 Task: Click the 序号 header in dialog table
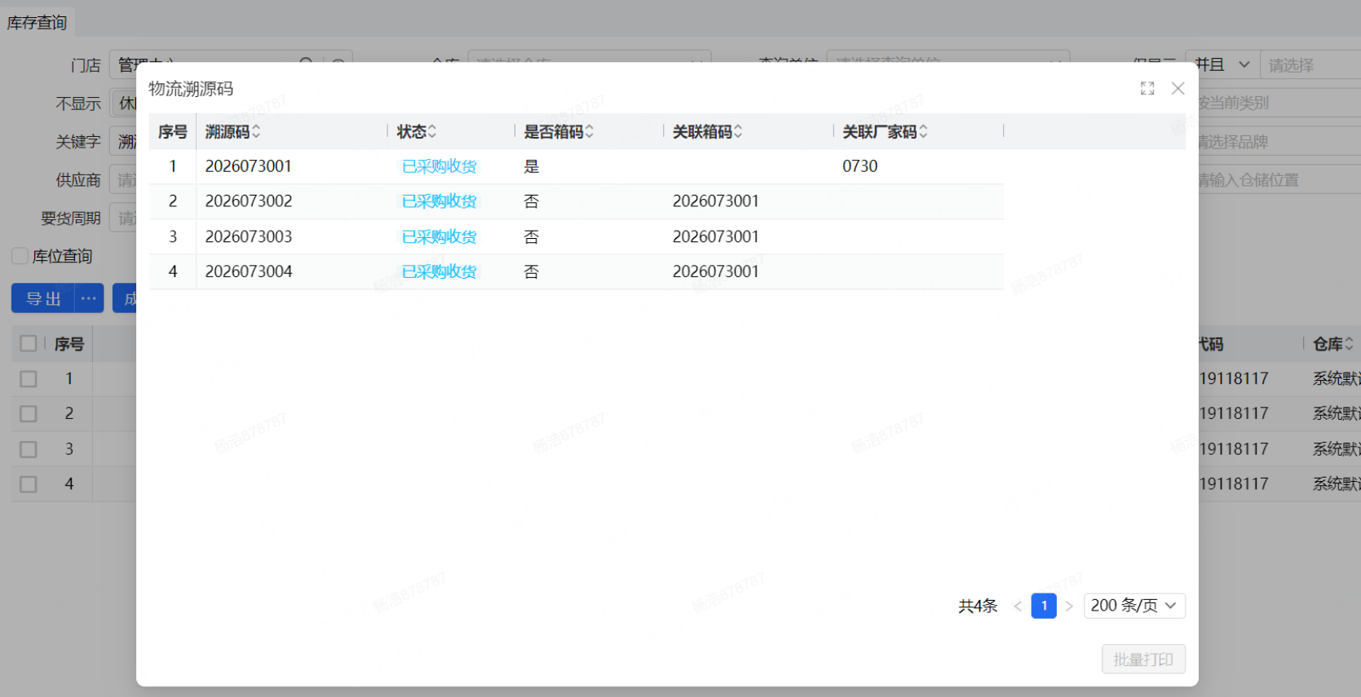172,131
